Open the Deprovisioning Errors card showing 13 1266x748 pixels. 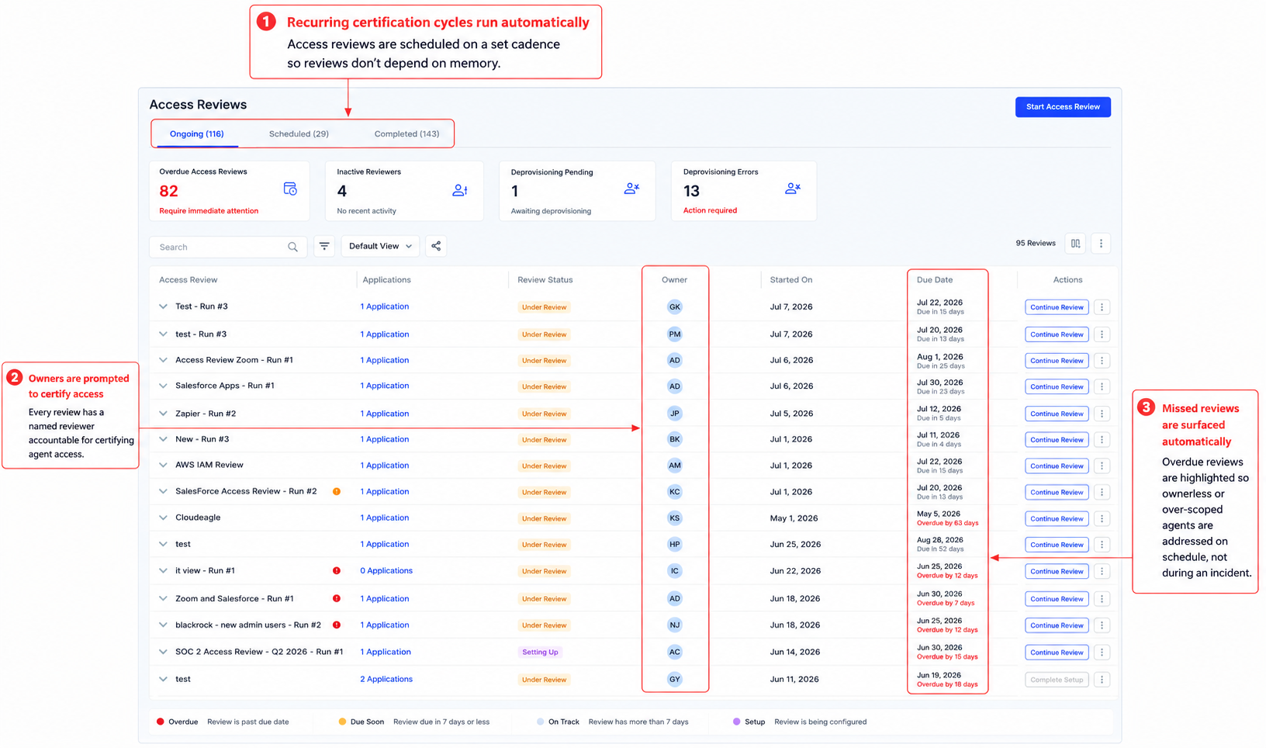tap(743, 191)
